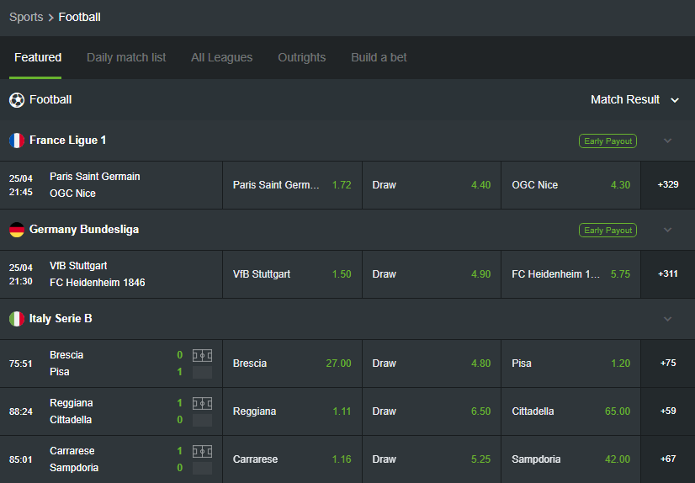Show +311 more markets for Stuttgart match
Viewport: 695px width, 483px height.
pyautogui.click(x=668, y=274)
